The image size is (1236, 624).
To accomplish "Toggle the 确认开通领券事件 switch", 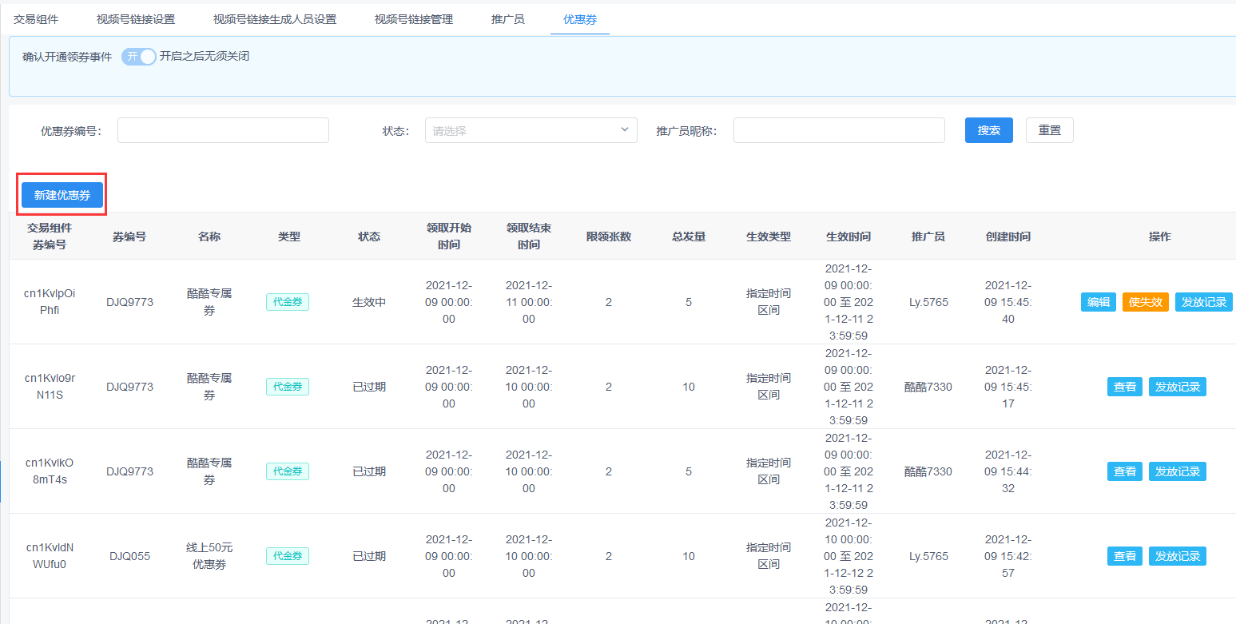I will tap(138, 57).
